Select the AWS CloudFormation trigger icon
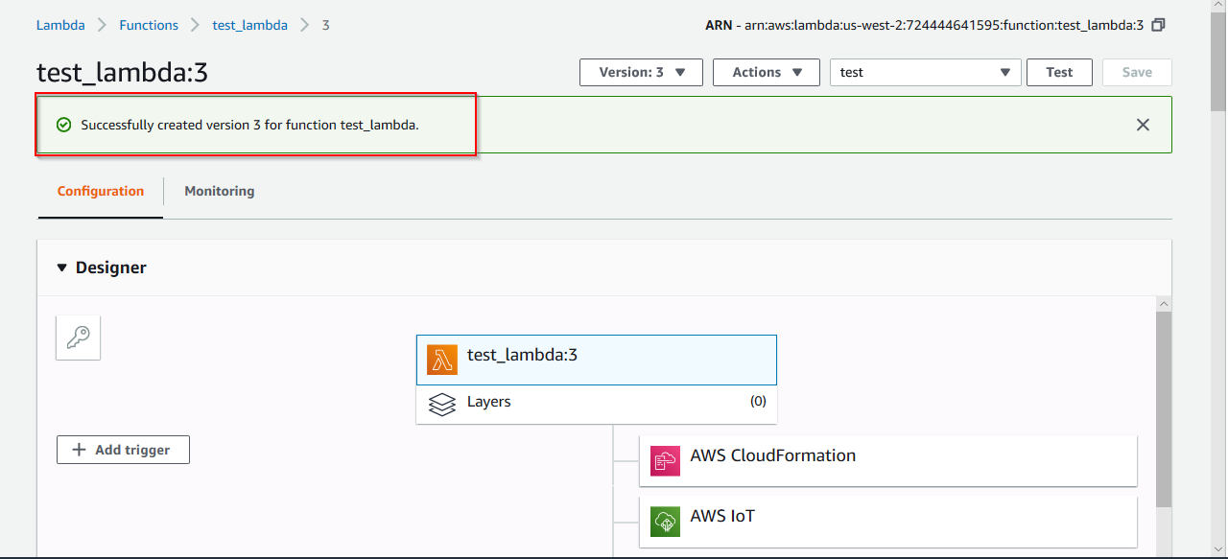 (x=666, y=460)
